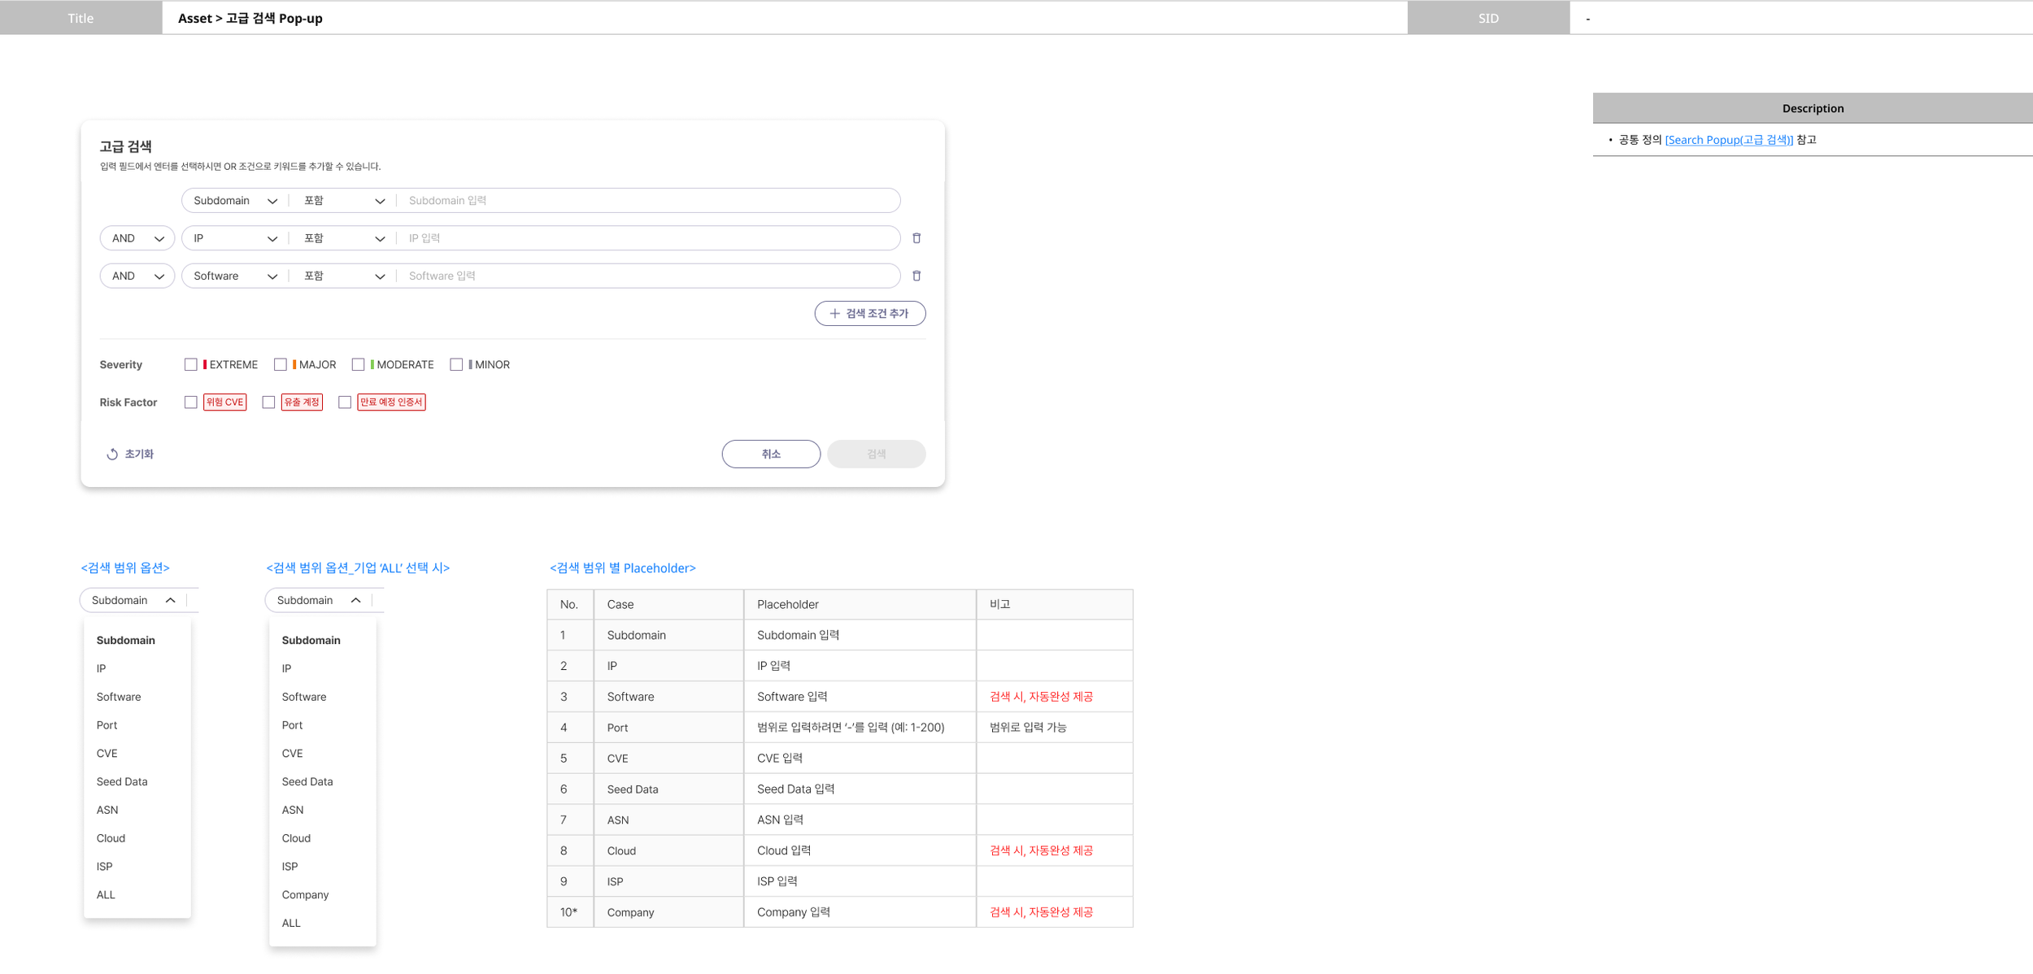
Task: Delete the Software search condition row
Action: (916, 276)
